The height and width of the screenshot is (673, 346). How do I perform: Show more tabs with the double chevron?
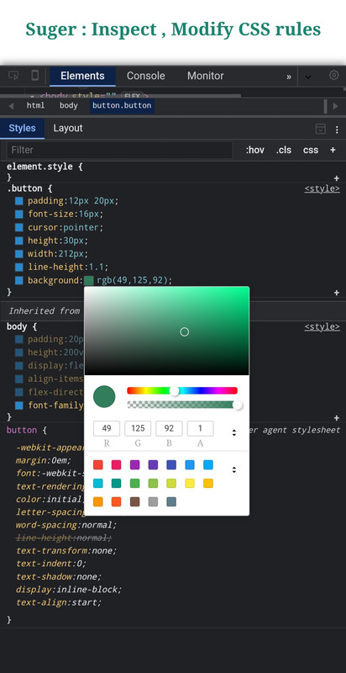(289, 77)
